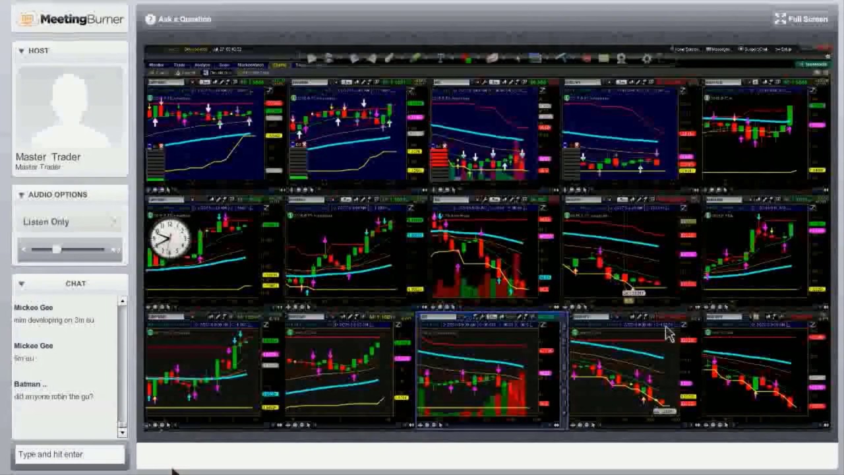844x475 pixels.
Task: Click the green Teammates button
Action: (x=813, y=64)
